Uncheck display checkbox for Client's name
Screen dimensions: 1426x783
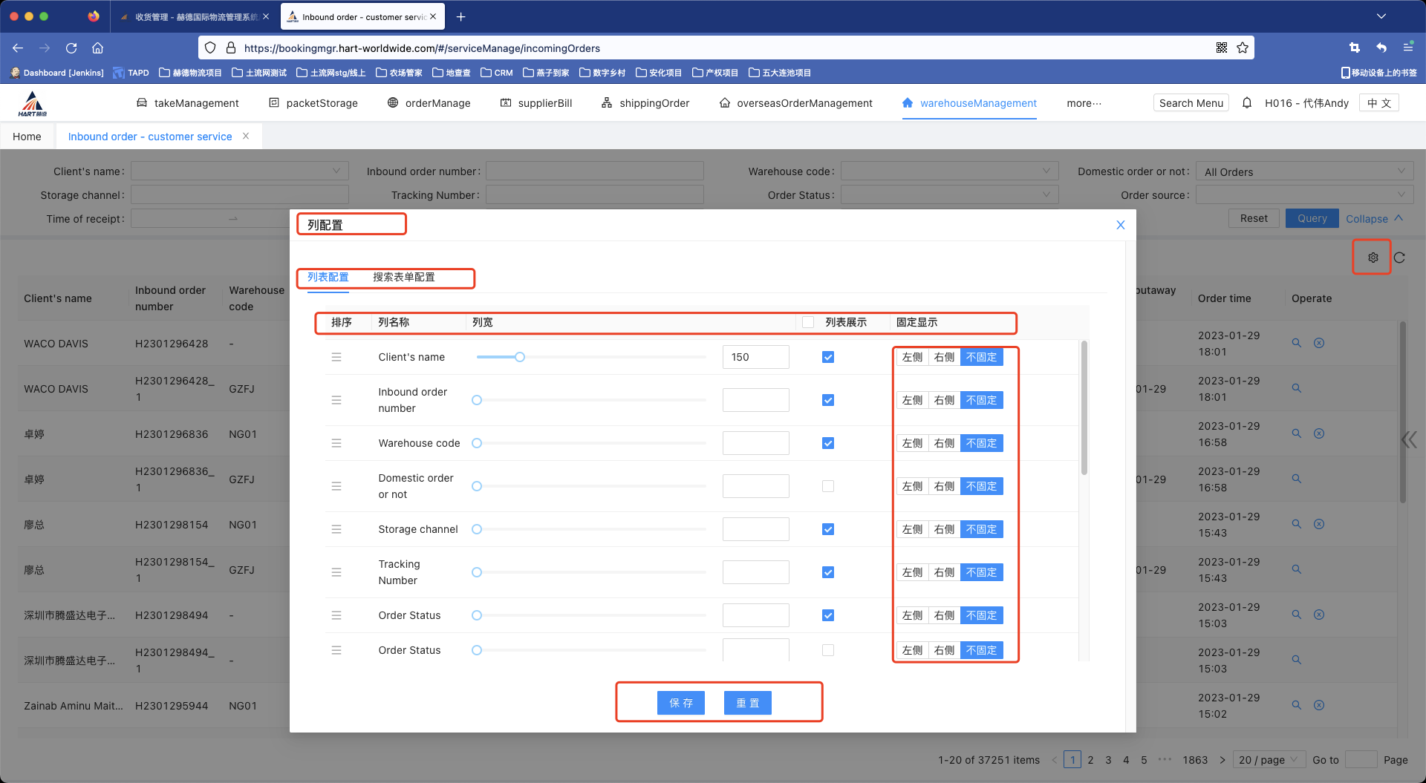pyautogui.click(x=828, y=357)
